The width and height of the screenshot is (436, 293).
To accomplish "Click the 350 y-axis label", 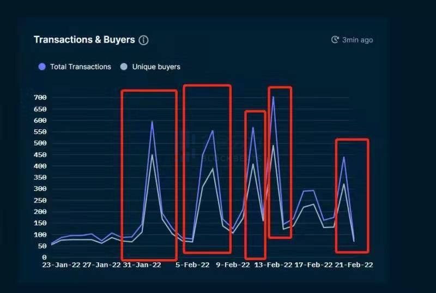I will pyautogui.click(x=40, y=177).
